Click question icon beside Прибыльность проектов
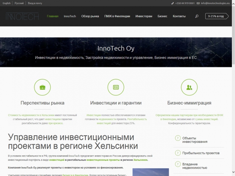 click(x=178, y=153)
